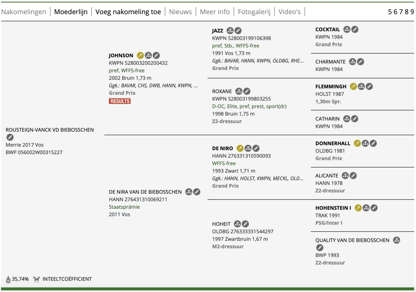This screenshot has width=416, height=292.
Task: Click pencil edit icon for QUALITY VAN DE BIEBOSSCHEN
Action: tap(320, 248)
